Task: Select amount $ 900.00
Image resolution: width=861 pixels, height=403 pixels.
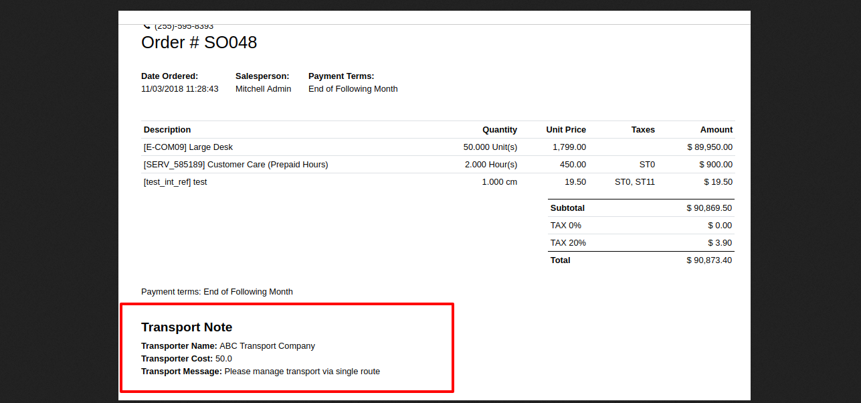Action: 716,165
